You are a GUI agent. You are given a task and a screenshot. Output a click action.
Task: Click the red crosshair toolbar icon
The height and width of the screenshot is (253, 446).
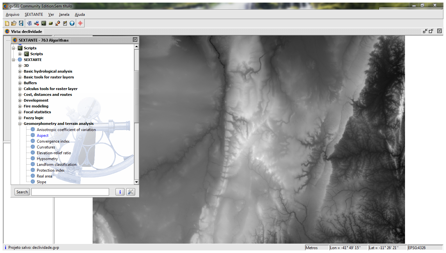click(x=80, y=23)
